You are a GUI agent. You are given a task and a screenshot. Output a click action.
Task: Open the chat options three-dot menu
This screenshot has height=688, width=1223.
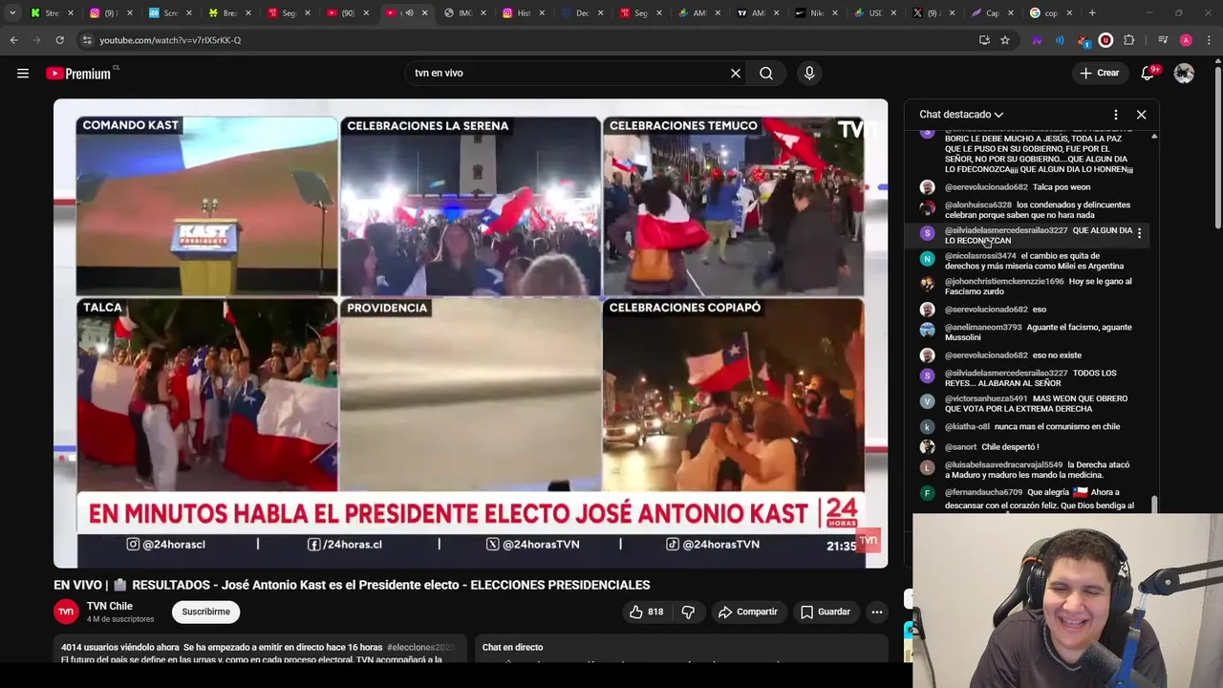(x=1116, y=115)
